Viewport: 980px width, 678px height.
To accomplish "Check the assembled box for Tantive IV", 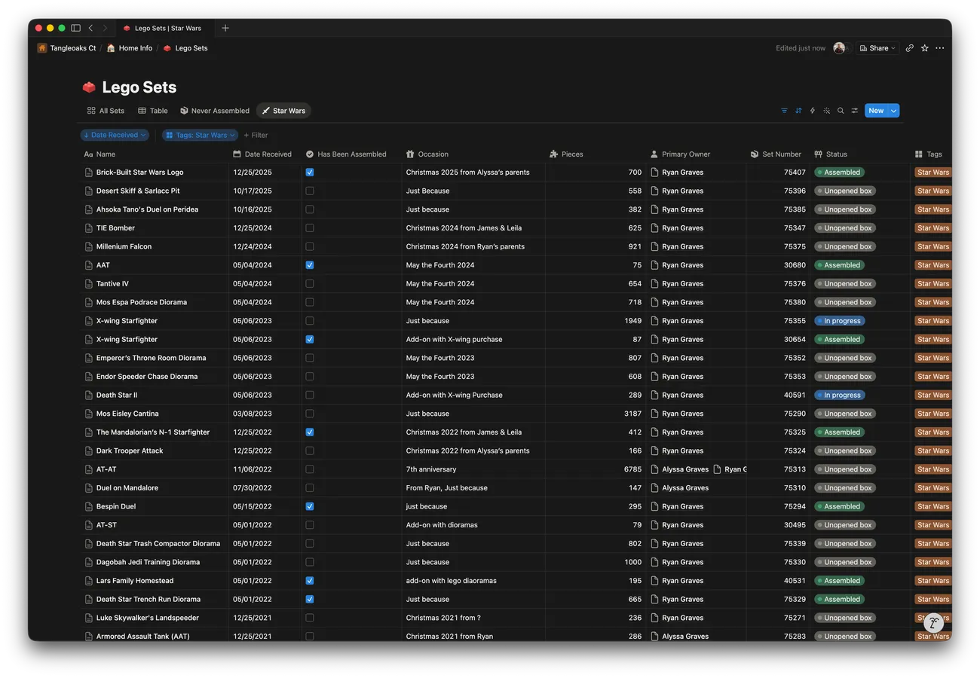I will [310, 284].
